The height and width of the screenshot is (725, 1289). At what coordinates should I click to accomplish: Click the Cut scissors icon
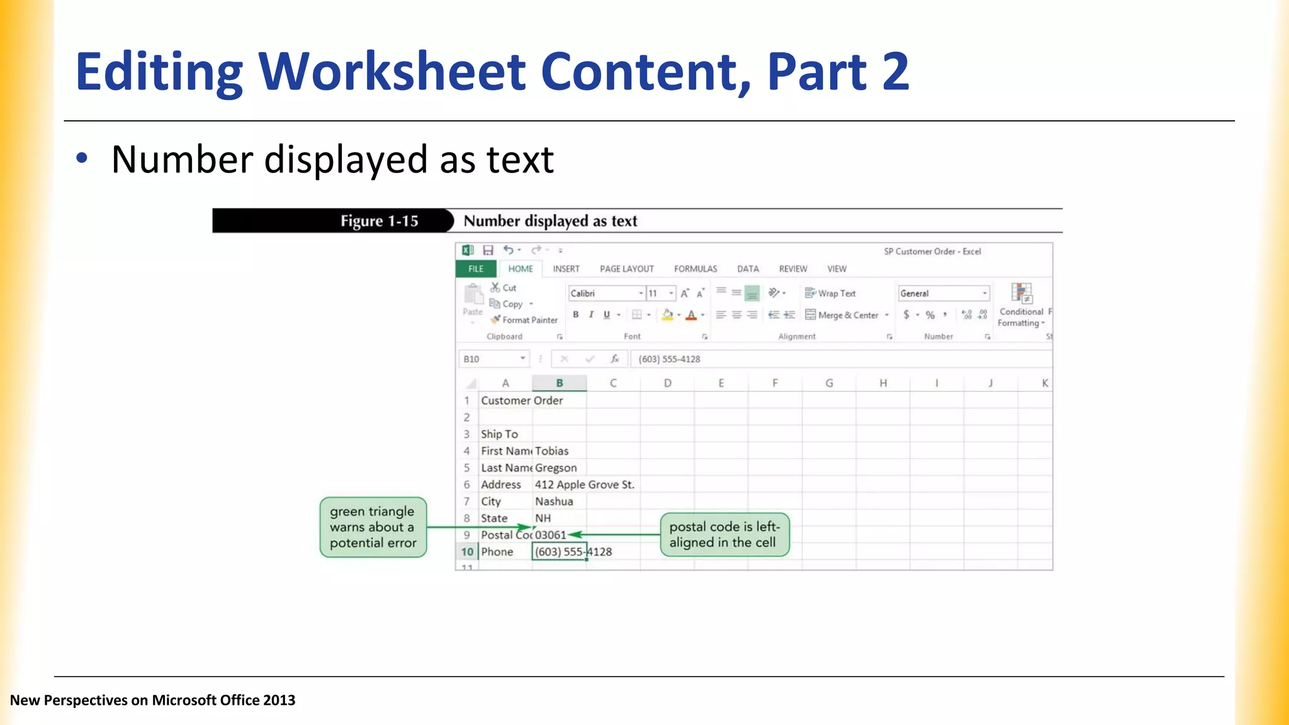pyautogui.click(x=495, y=288)
